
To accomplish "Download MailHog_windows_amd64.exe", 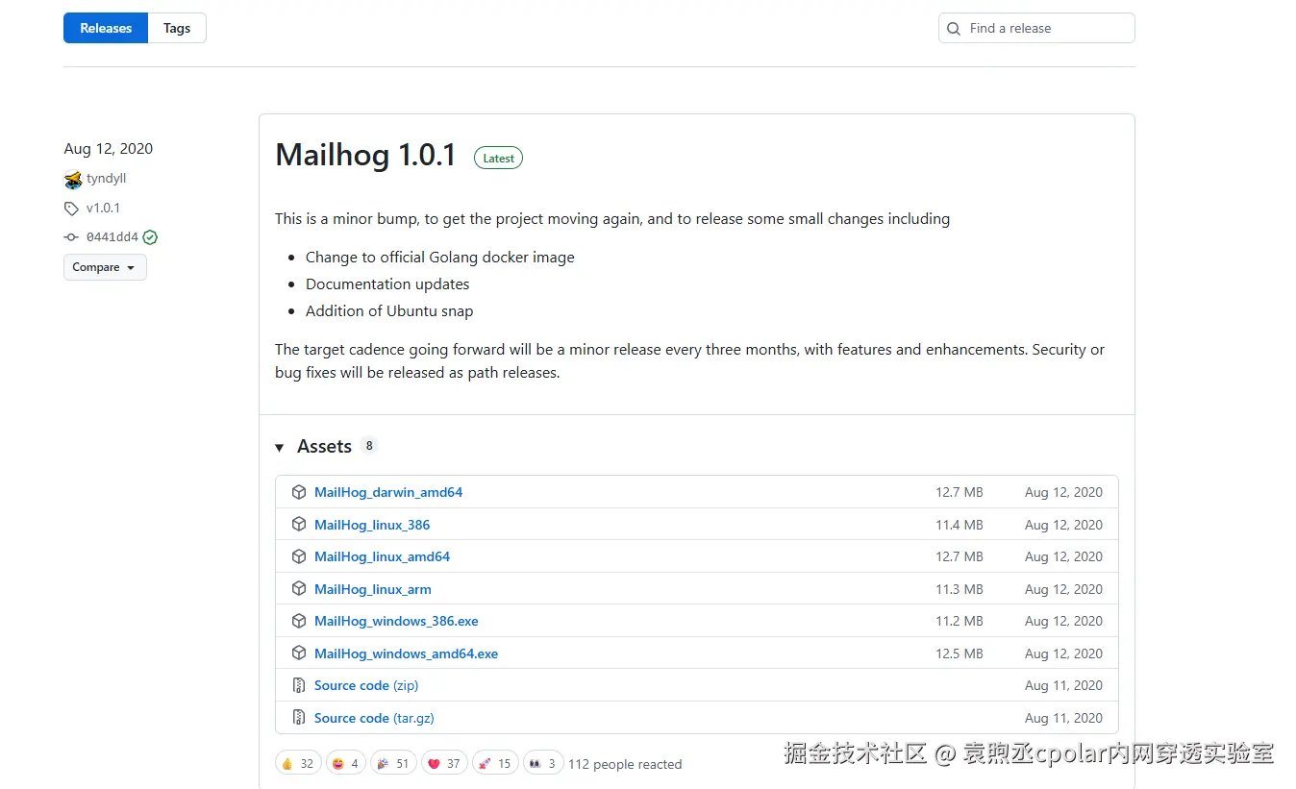I will click(406, 653).
